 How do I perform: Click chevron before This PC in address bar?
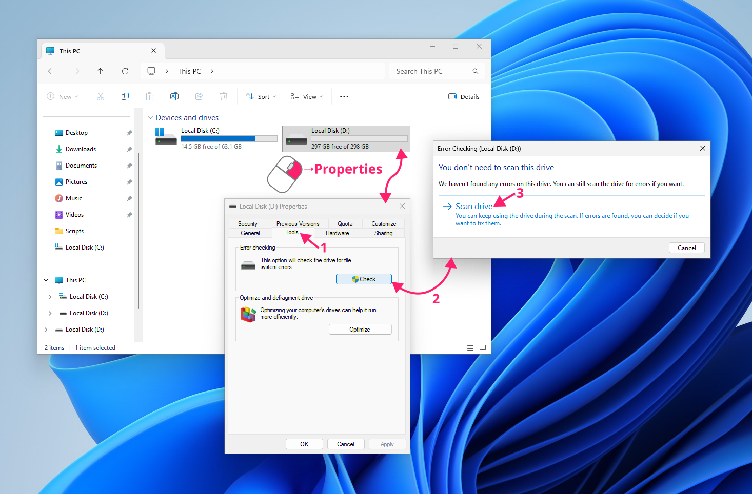[167, 71]
